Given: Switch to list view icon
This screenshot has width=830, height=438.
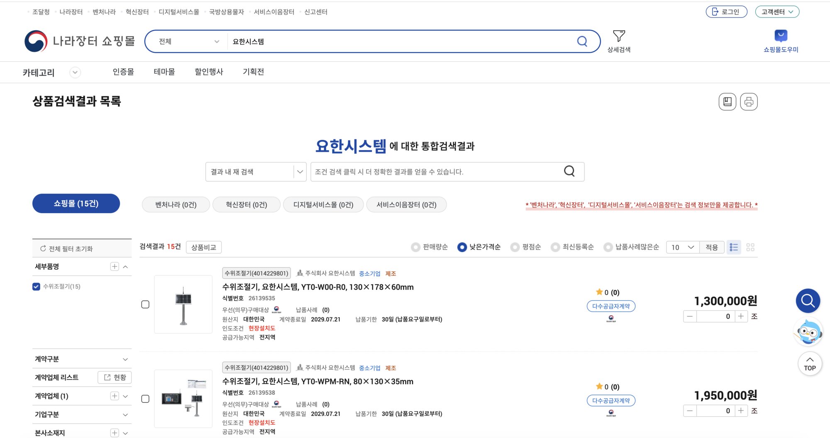Looking at the screenshot, I should coord(734,247).
